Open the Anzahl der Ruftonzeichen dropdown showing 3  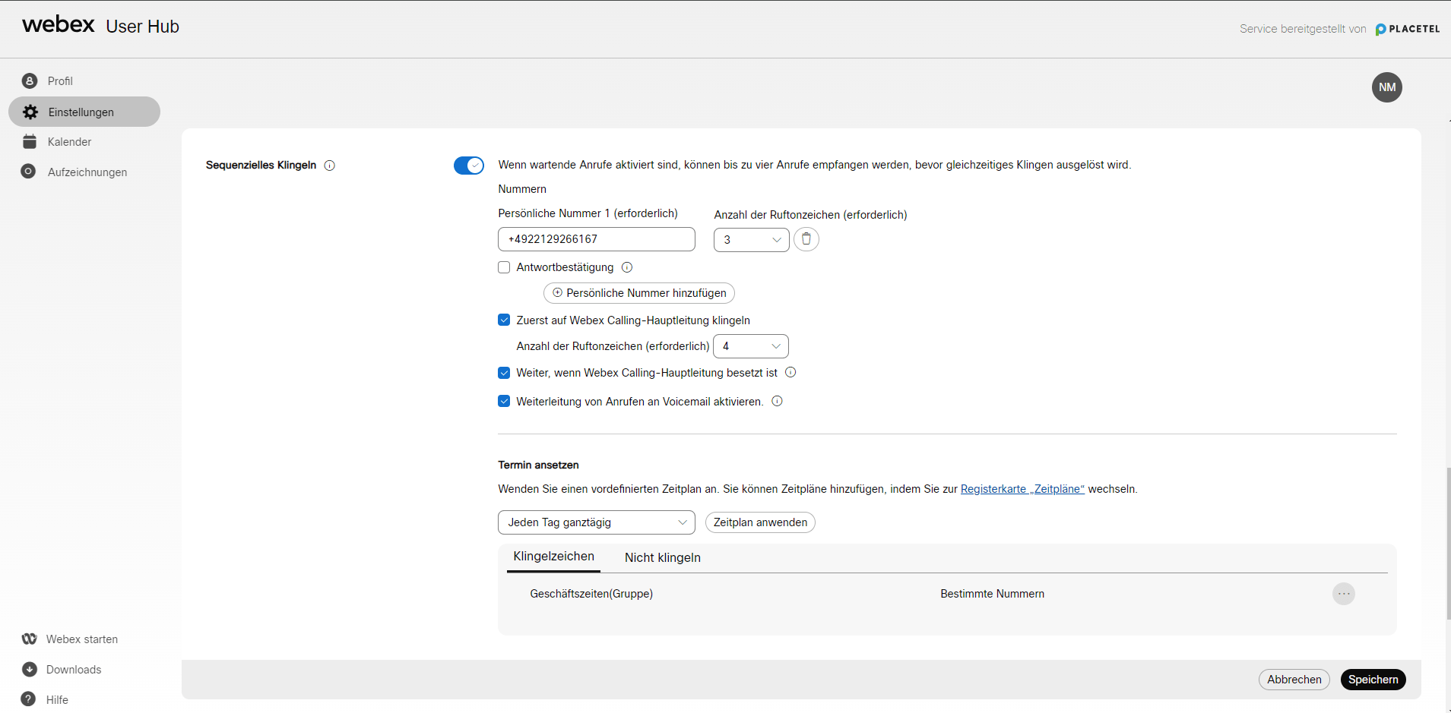pos(751,239)
